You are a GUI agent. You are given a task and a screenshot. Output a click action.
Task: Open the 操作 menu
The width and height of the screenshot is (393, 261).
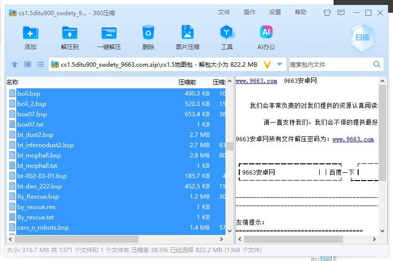point(250,12)
